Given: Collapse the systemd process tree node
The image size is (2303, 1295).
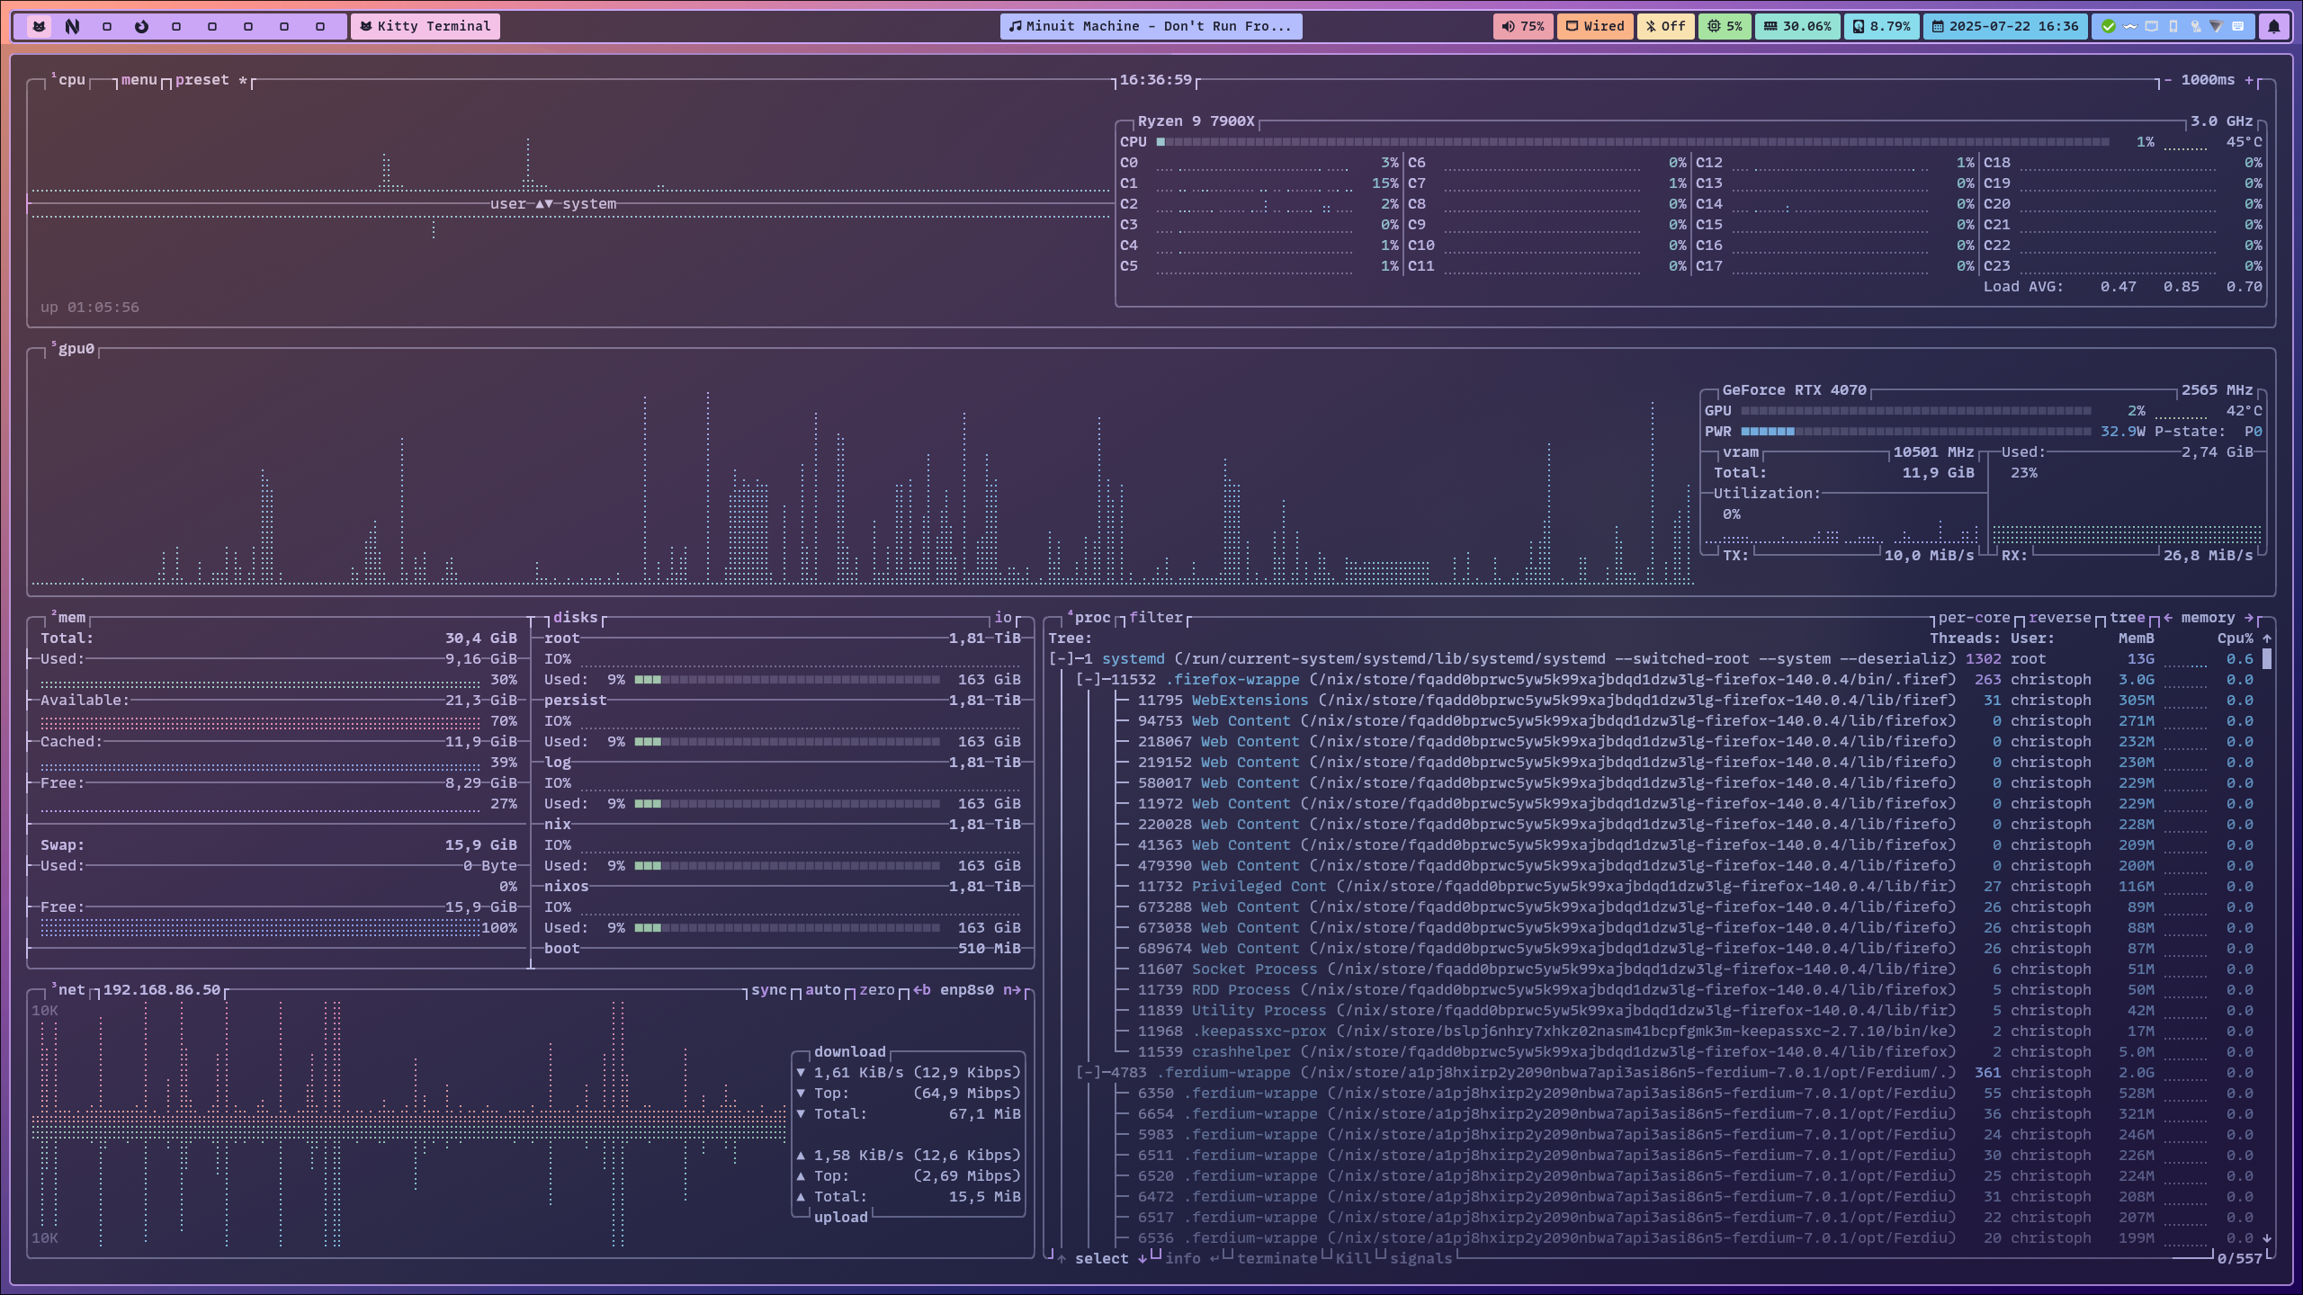Looking at the screenshot, I should click(x=1062, y=659).
